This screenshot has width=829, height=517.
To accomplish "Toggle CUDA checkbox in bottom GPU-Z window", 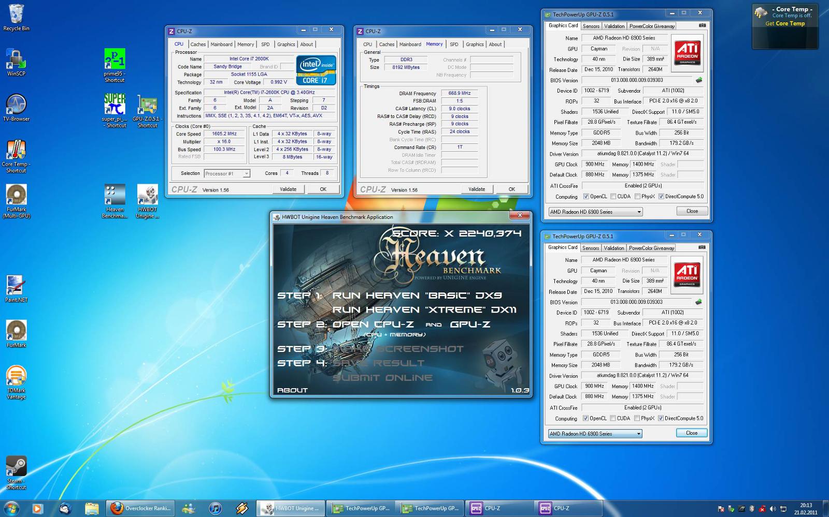I will [x=612, y=418].
